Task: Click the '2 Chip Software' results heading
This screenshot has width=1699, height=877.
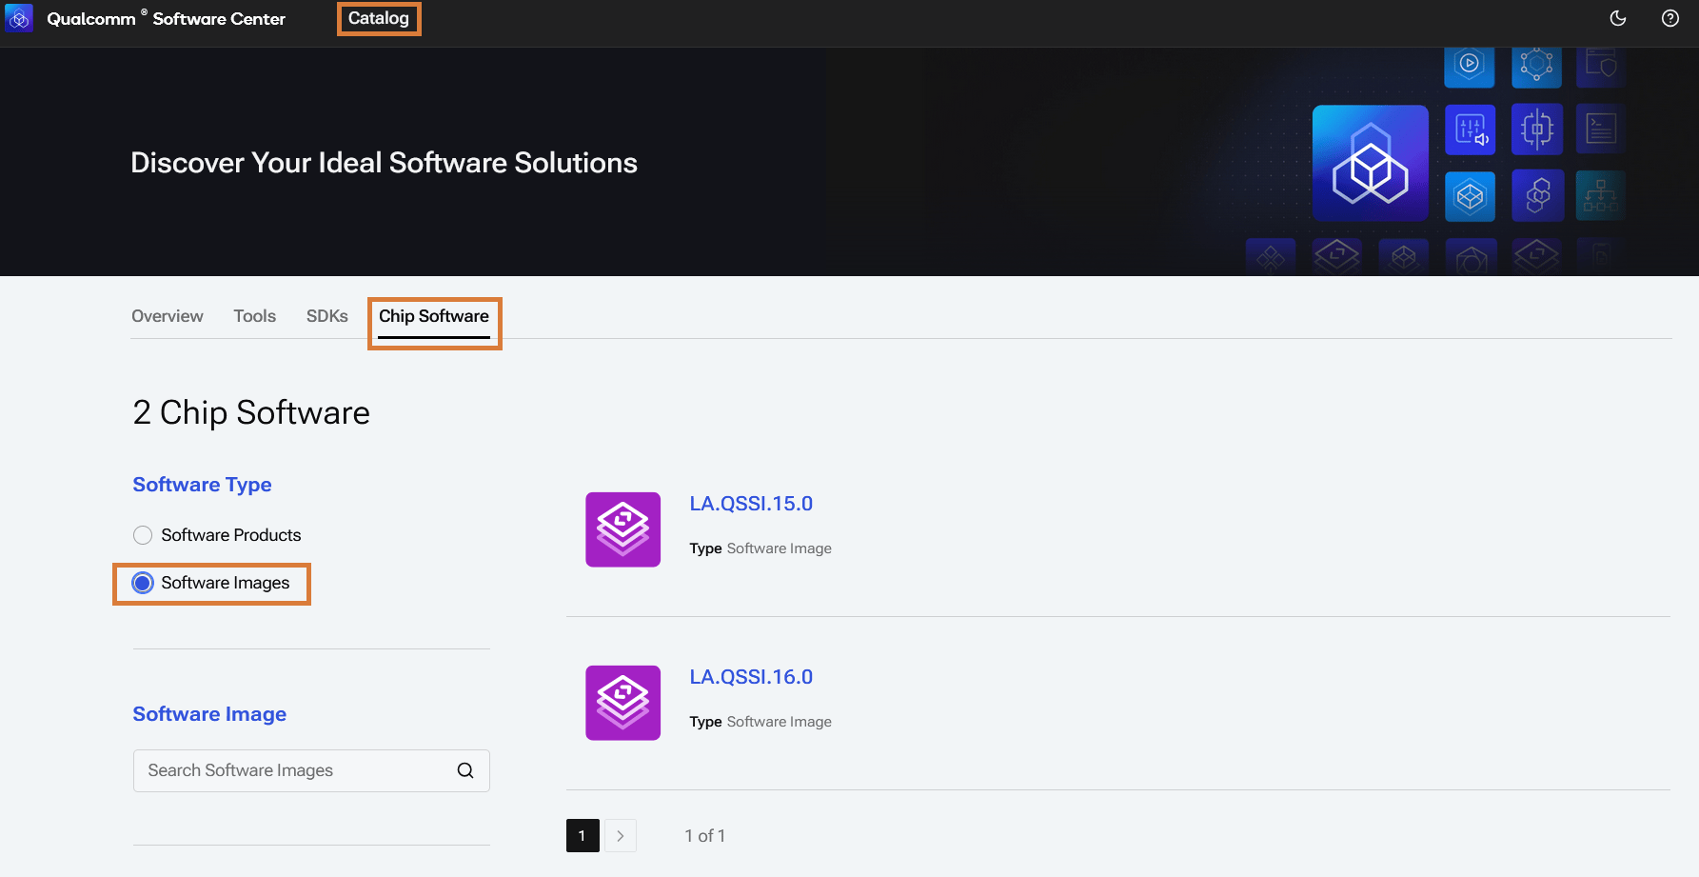Action: pyautogui.click(x=251, y=412)
